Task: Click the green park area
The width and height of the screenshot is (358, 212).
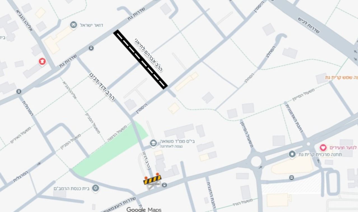Action: click(x=110, y=150)
